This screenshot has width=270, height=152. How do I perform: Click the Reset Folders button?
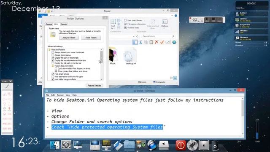click(91, 38)
